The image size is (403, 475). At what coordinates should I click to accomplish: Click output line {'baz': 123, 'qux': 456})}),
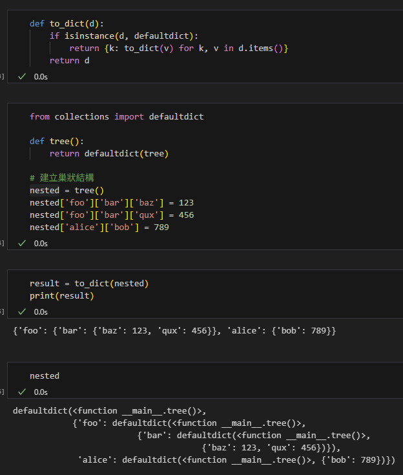pyautogui.click(x=271, y=448)
